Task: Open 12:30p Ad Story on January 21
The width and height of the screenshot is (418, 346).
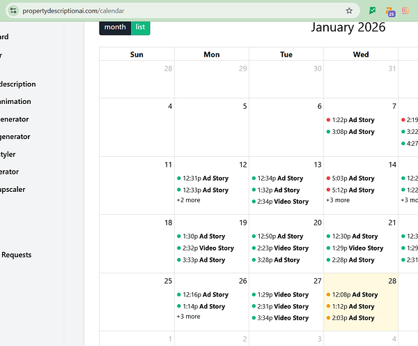Action: [352, 236]
